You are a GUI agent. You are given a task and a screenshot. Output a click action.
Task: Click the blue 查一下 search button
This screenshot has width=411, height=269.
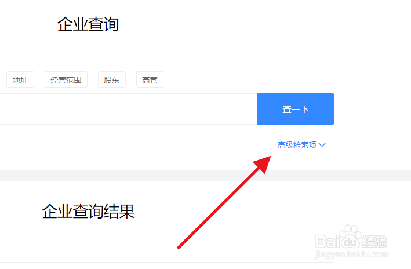[x=296, y=109]
